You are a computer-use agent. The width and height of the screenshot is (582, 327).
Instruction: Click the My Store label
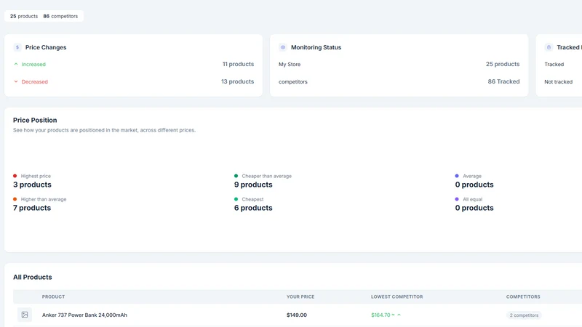point(290,64)
